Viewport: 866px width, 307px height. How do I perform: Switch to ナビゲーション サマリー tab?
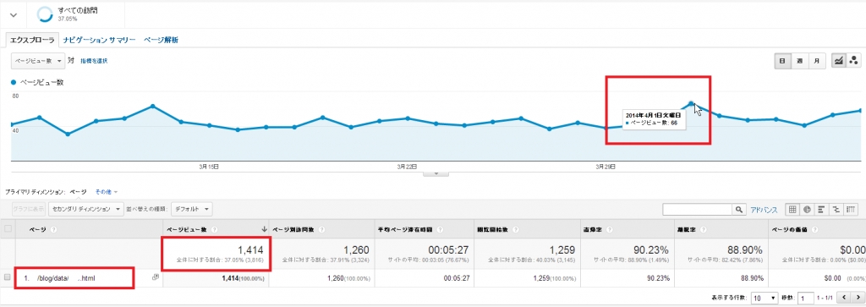click(99, 41)
